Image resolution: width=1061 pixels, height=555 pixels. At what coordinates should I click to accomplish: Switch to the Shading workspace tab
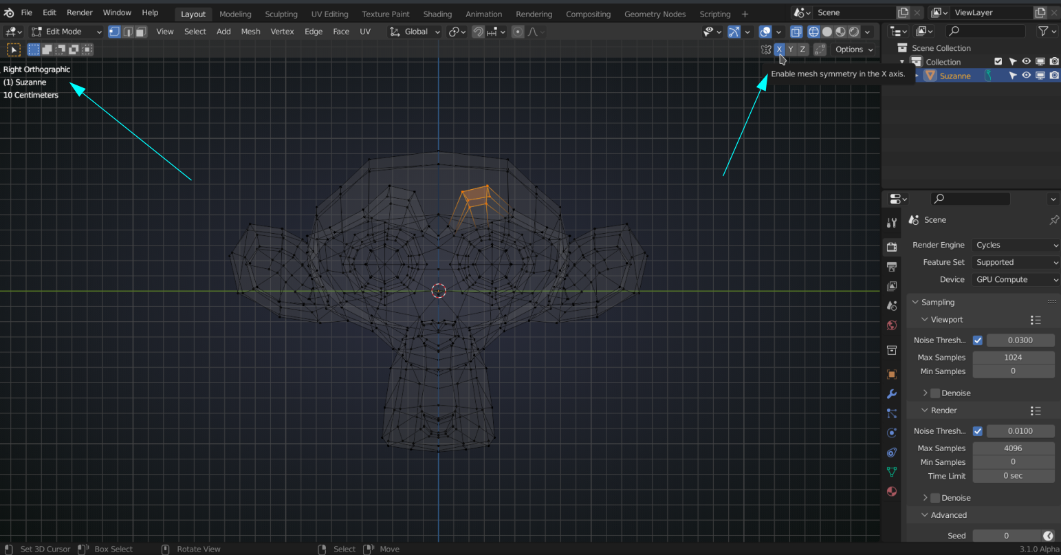(437, 14)
